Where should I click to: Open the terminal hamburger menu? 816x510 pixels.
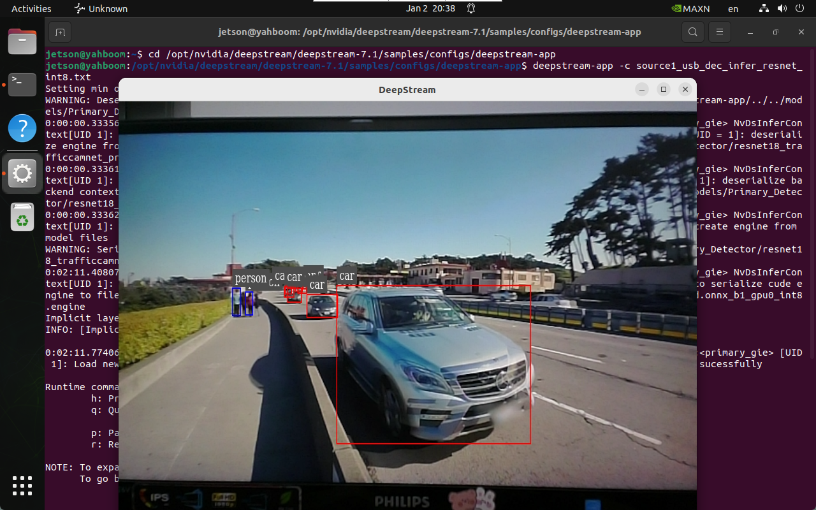pyautogui.click(x=720, y=32)
